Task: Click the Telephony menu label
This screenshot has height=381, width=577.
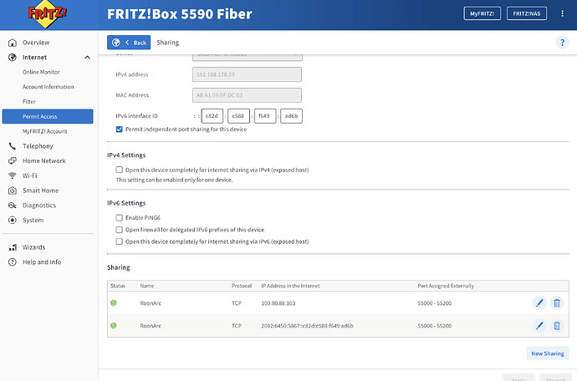Action: (38, 146)
